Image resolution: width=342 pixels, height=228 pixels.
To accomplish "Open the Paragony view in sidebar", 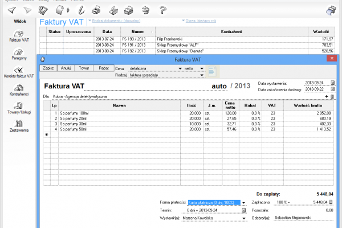I will click(18, 54).
